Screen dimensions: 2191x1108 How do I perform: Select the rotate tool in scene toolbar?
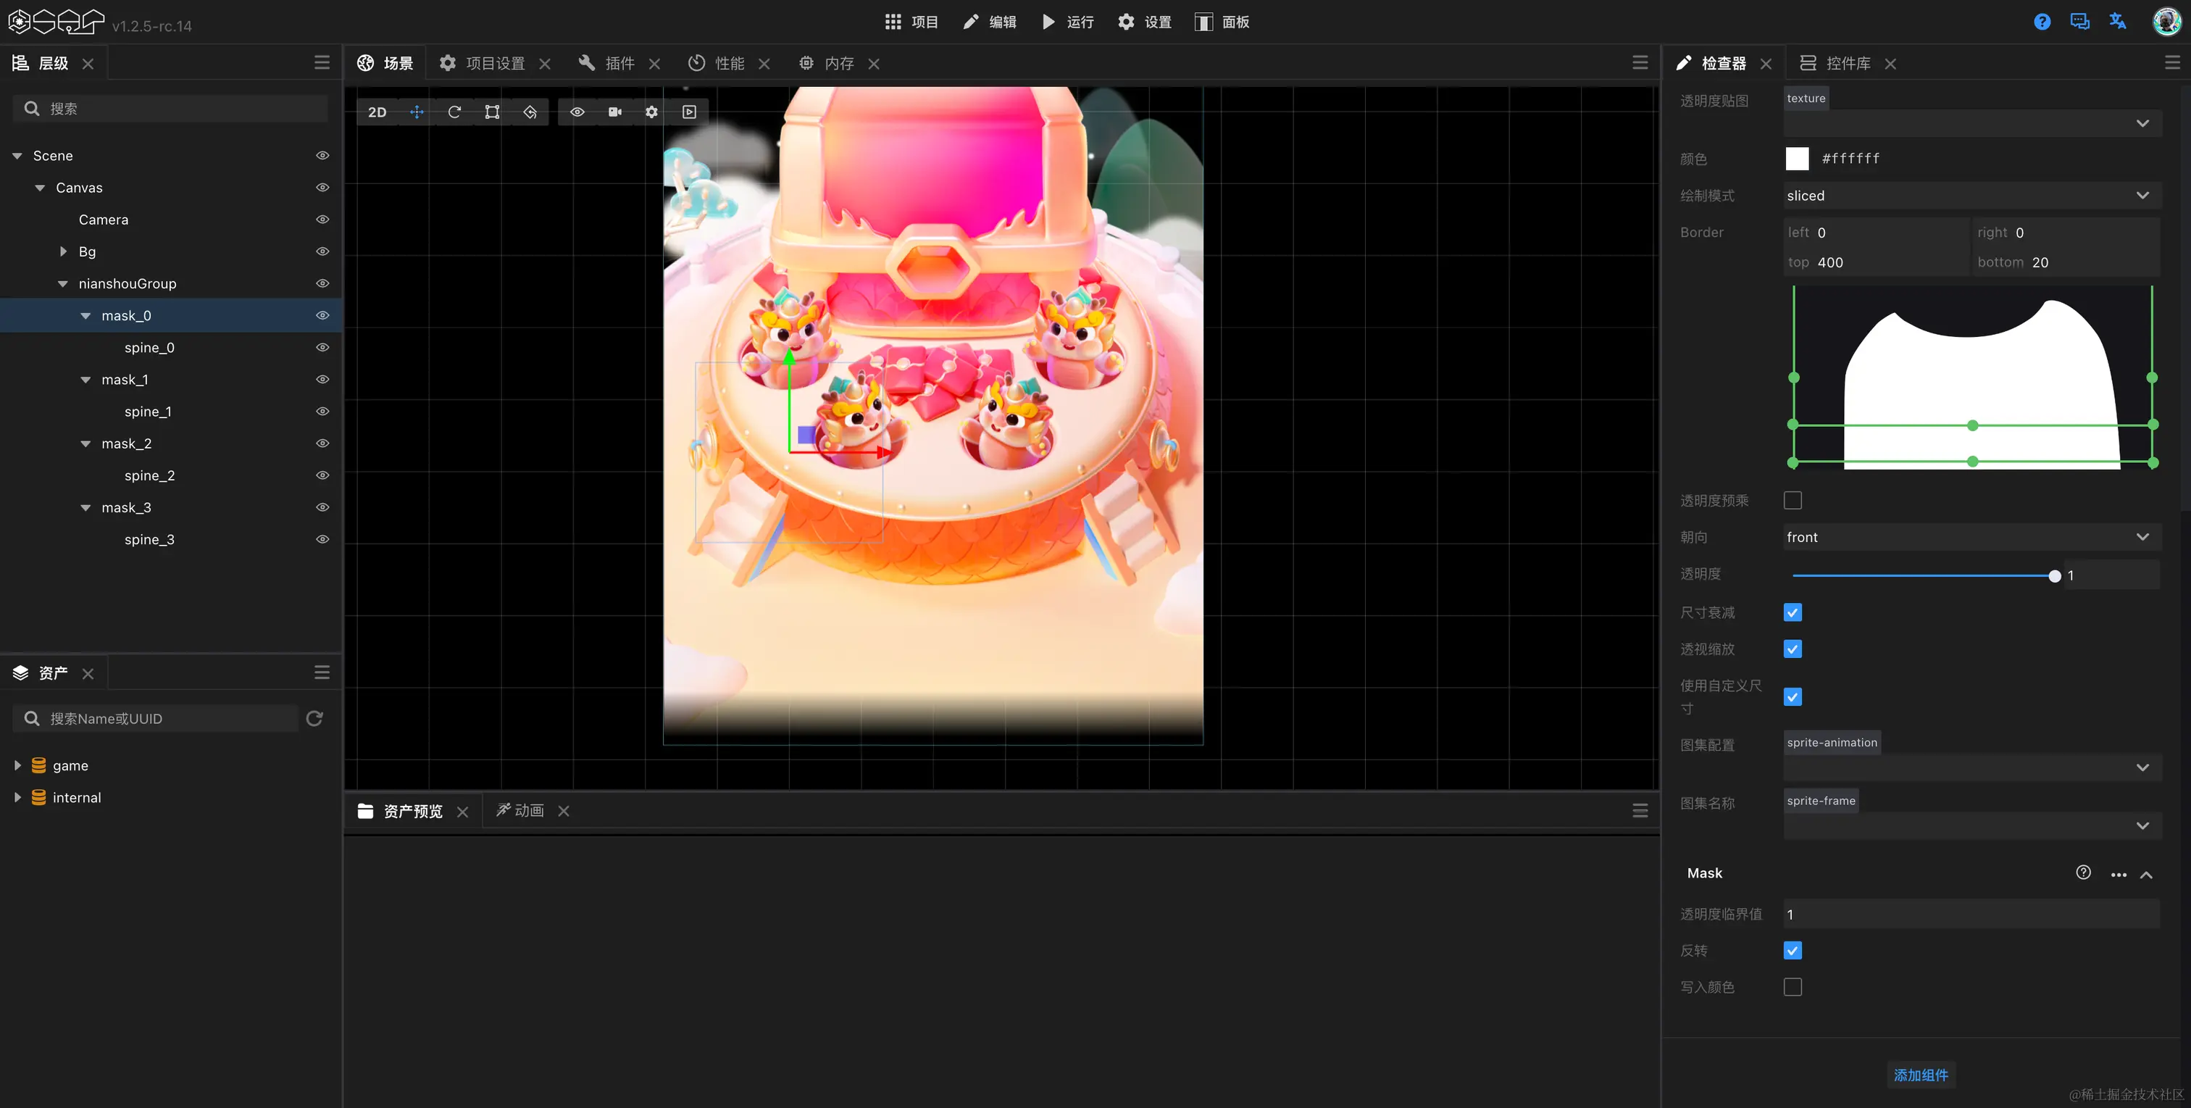tap(454, 112)
